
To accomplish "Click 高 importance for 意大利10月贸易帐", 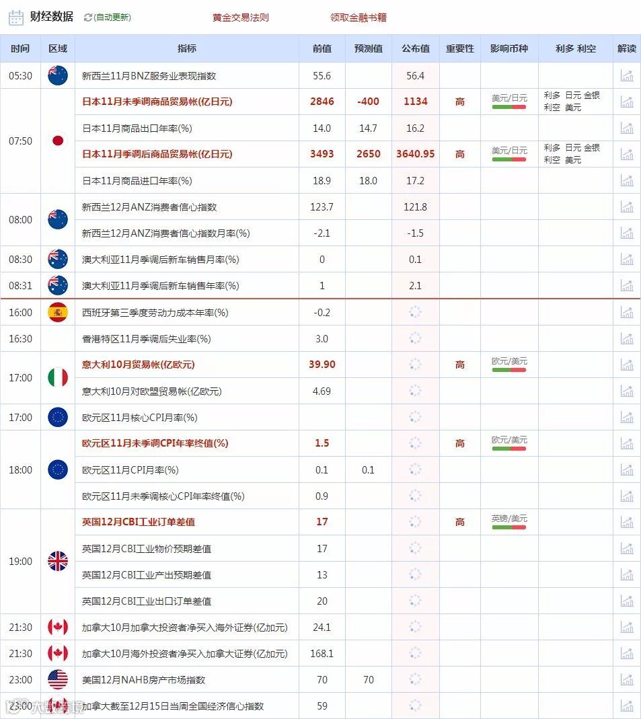I will click(x=460, y=365).
